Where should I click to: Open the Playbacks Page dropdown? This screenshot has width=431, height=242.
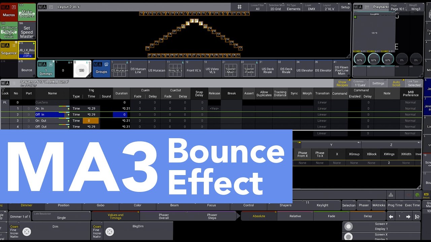(398, 7)
